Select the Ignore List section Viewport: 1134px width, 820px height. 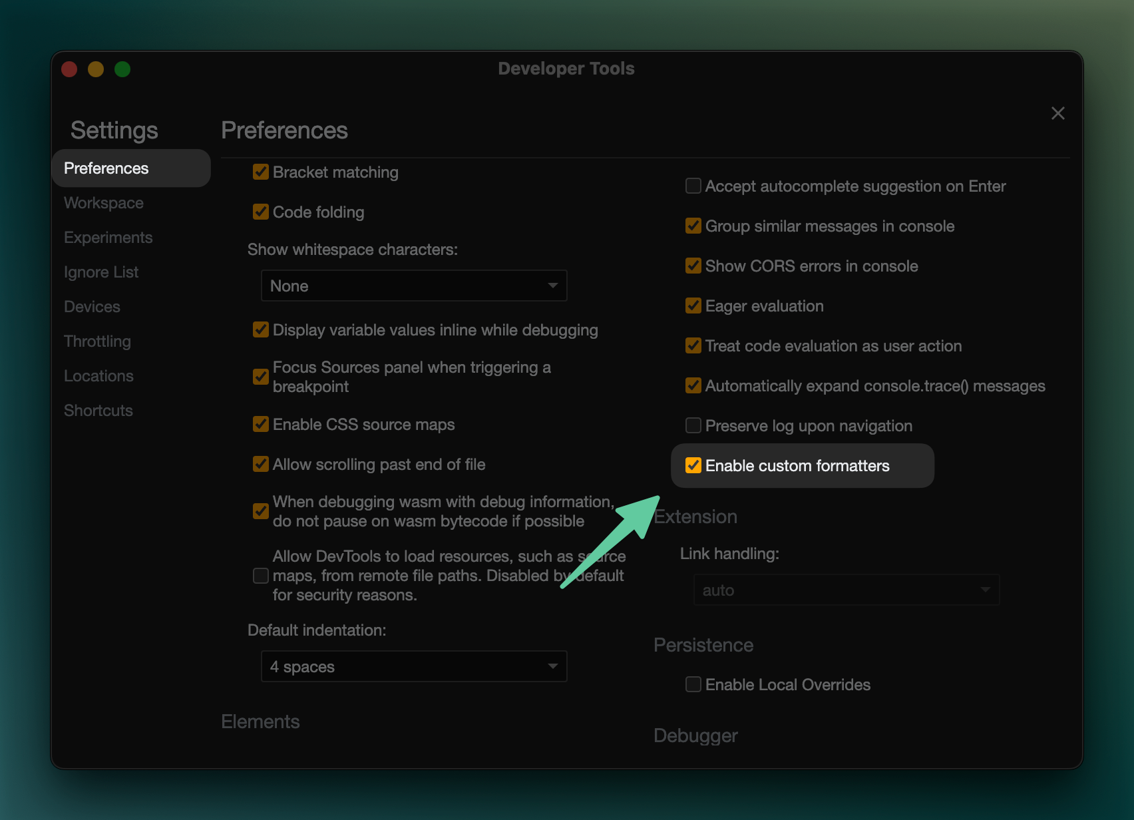pos(101,272)
